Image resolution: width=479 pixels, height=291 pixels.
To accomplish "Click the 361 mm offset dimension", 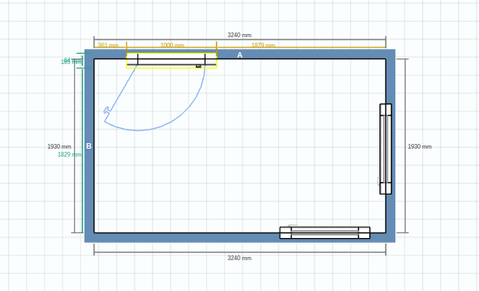I will 108,45.
